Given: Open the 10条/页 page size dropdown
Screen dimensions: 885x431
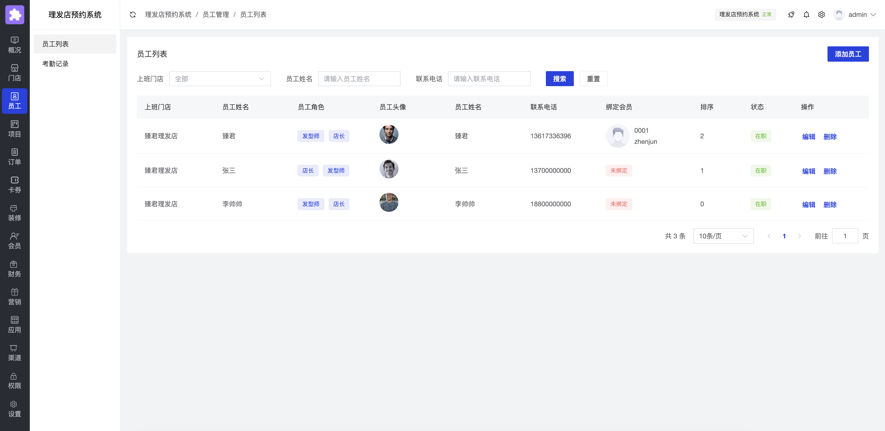Looking at the screenshot, I should [723, 236].
